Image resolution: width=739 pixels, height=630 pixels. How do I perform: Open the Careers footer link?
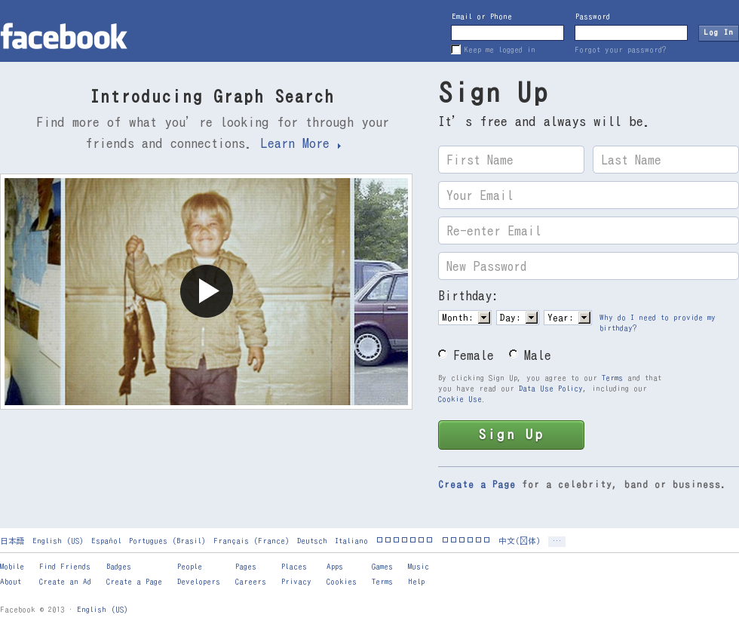coord(250,582)
